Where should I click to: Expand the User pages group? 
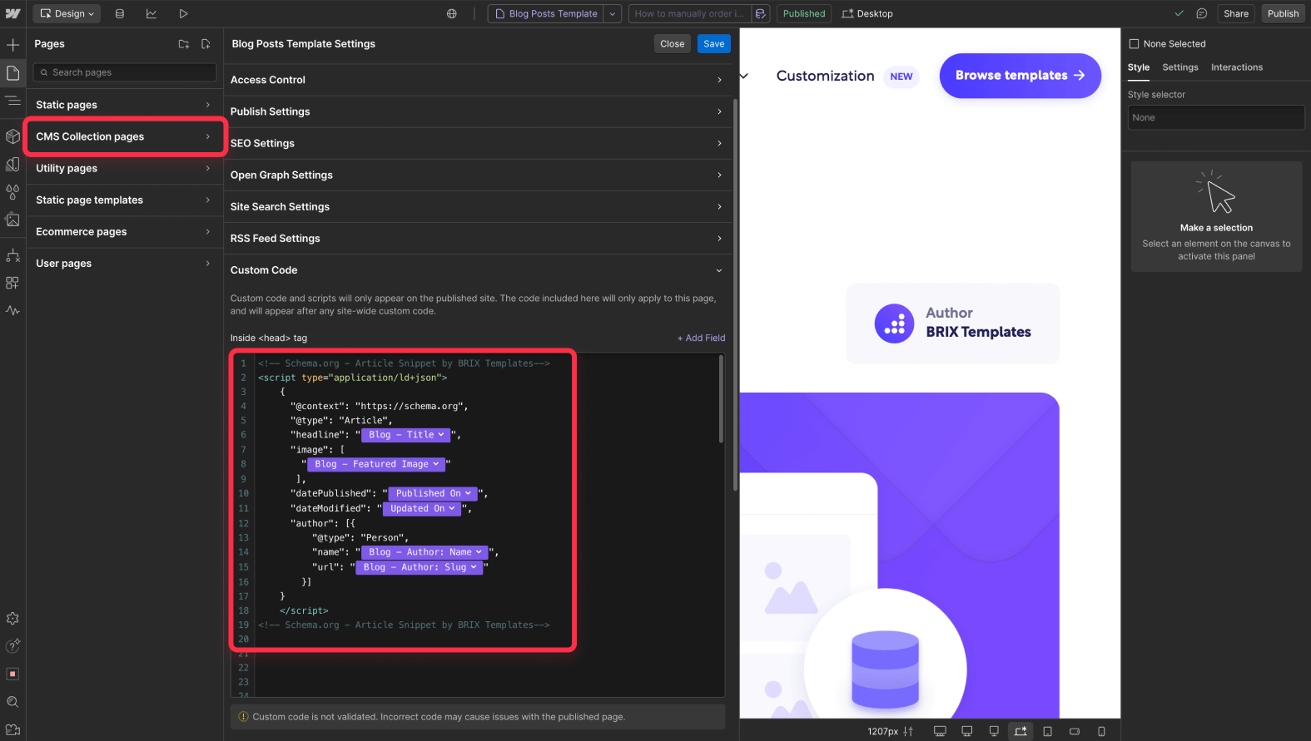124,263
